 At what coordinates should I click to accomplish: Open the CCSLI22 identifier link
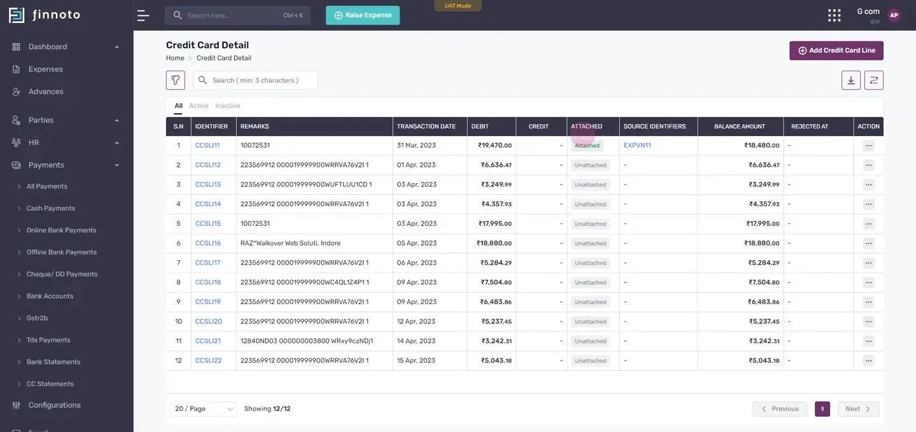point(209,361)
